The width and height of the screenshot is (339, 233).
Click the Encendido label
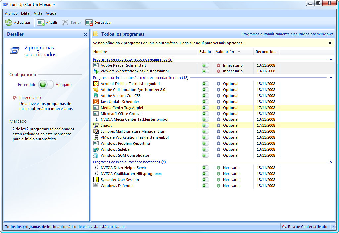pyautogui.click(x=27, y=85)
